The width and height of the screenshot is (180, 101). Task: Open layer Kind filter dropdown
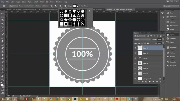(x=140, y=36)
